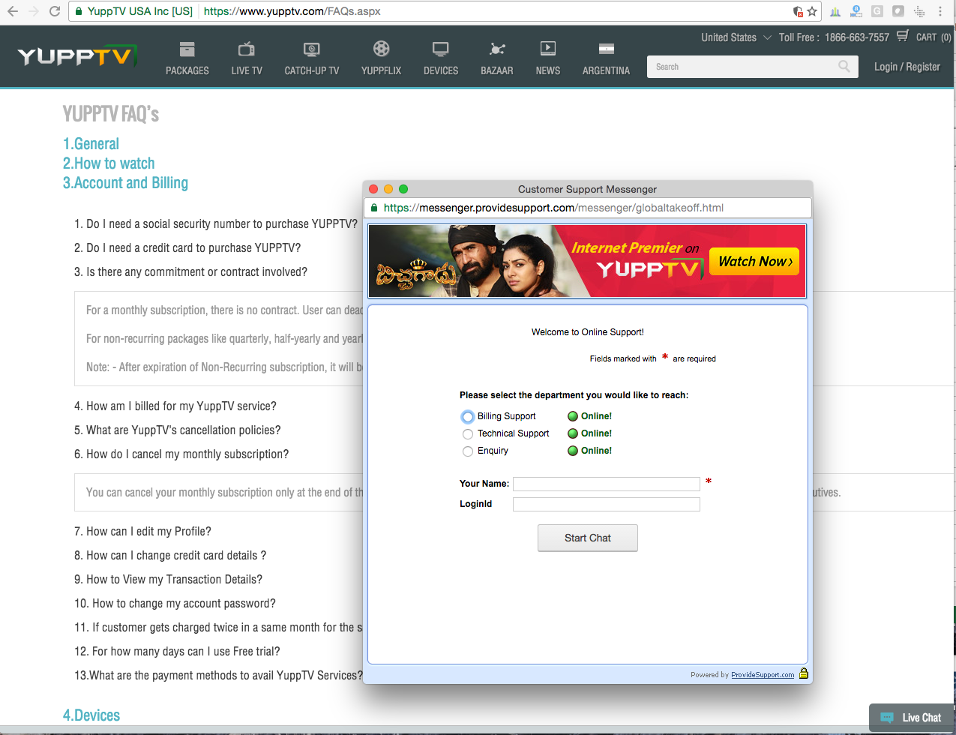Expand FAQ: How can I change credit card details
The height and width of the screenshot is (735, 956).
[x=170, y=555]
